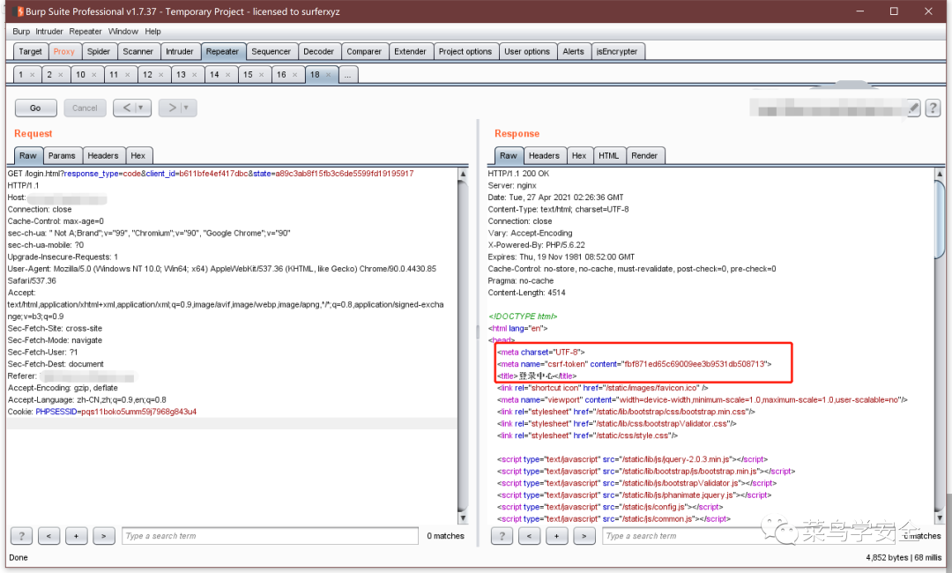Select the Render tab in Response

(644, 155)
